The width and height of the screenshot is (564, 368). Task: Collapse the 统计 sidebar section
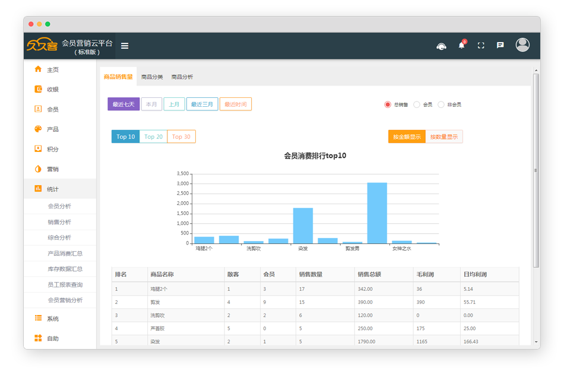coord(53,189)
